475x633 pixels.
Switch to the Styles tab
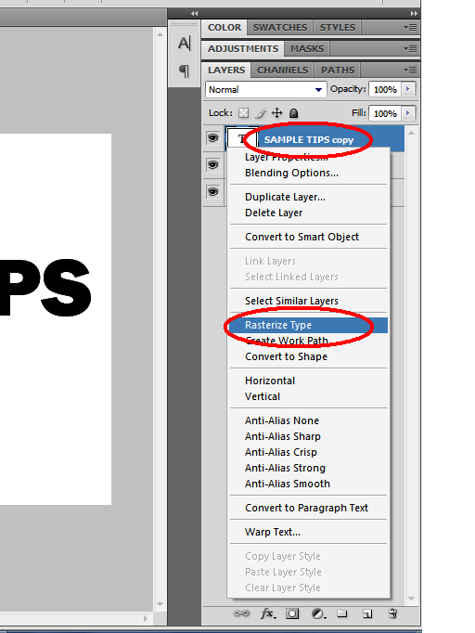(338, 28)
